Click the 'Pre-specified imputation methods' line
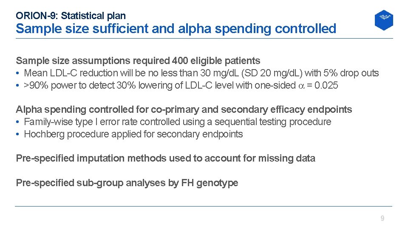 (165, 159)
